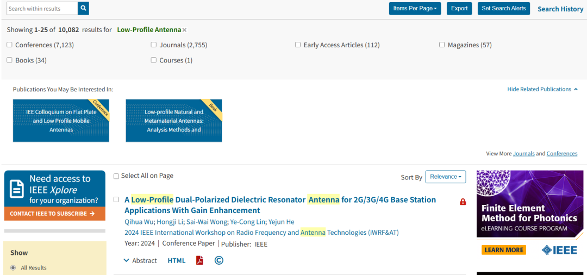
Task: Click the 10,082 results count
Action: pos(68,29)
